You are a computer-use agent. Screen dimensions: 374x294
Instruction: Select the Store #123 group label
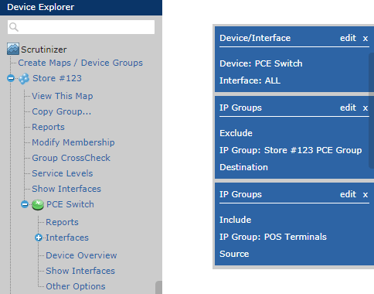(x=57, y=78)
